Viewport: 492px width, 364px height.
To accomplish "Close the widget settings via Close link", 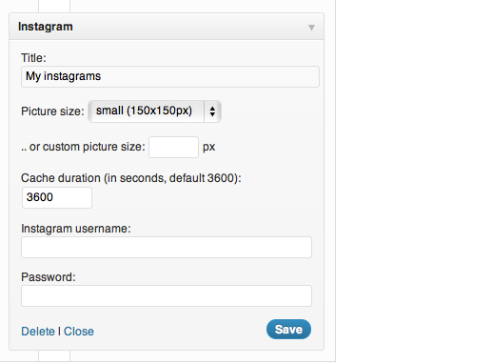I will [79, 332].
